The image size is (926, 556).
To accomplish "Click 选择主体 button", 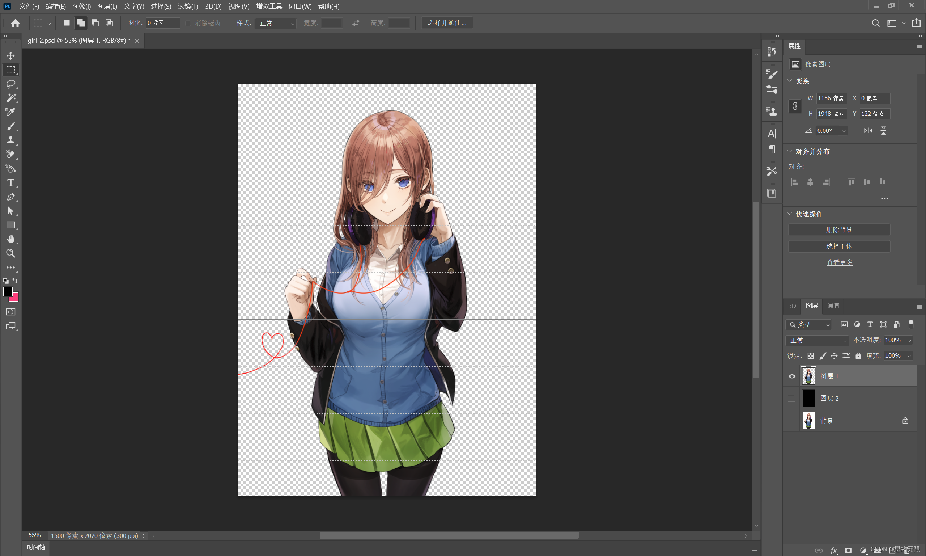I will [x=839, y=246].
